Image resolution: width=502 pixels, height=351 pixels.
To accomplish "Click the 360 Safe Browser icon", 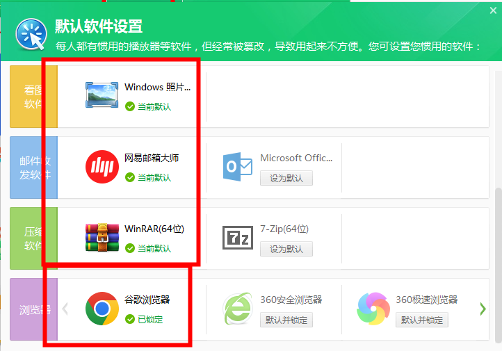I will 238,309.
